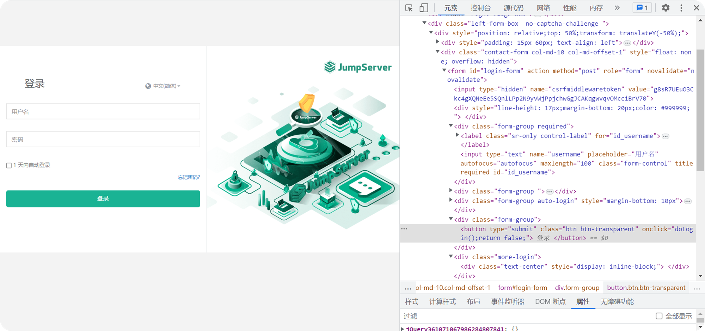Expand the form-group div below username group
This screenshot has height=331, width=705.
pyautogui.click(x=450, y=190)
